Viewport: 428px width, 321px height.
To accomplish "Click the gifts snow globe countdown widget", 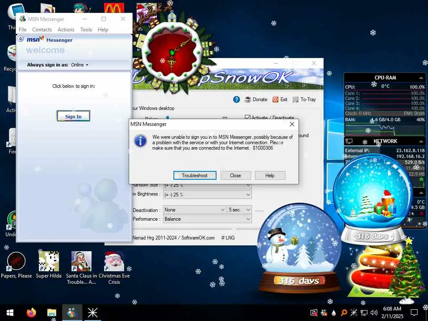I will click(373, 199).
